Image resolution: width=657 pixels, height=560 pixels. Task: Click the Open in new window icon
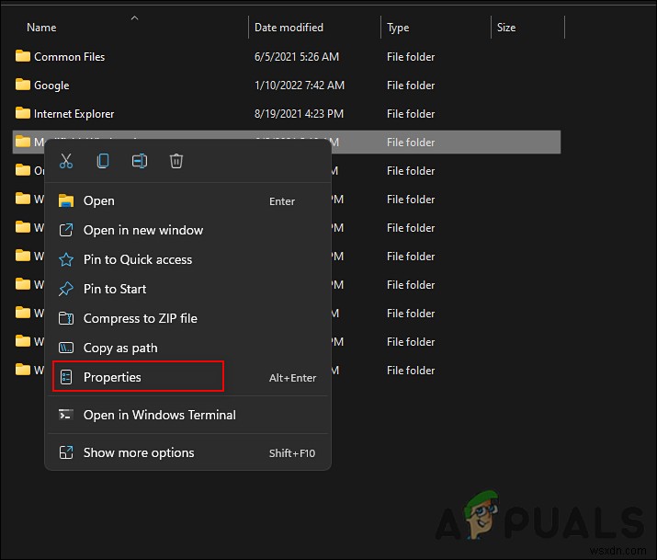coord(66,230)
